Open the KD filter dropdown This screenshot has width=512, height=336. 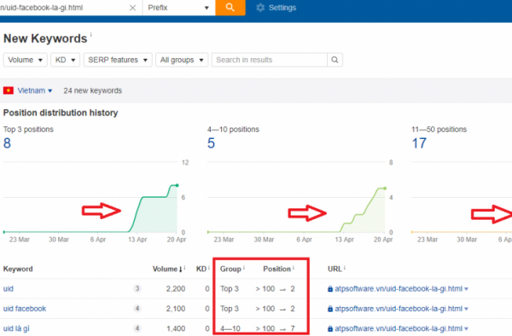[66, 60]
